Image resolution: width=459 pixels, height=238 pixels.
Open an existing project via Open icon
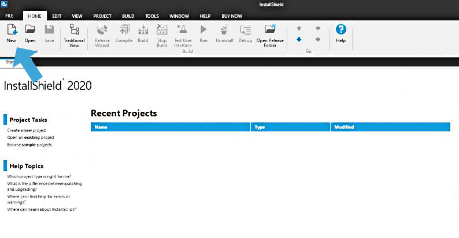(30, 29)
